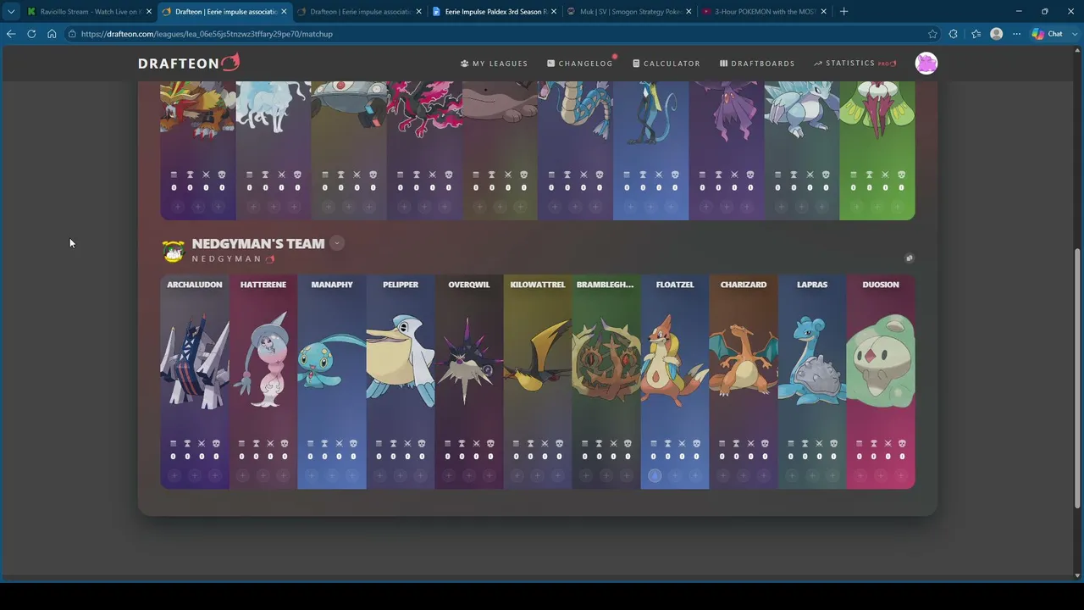Click the copy icon right of Nedgyman's team header
Screen dimensions: 1084x610
[909, 258]
